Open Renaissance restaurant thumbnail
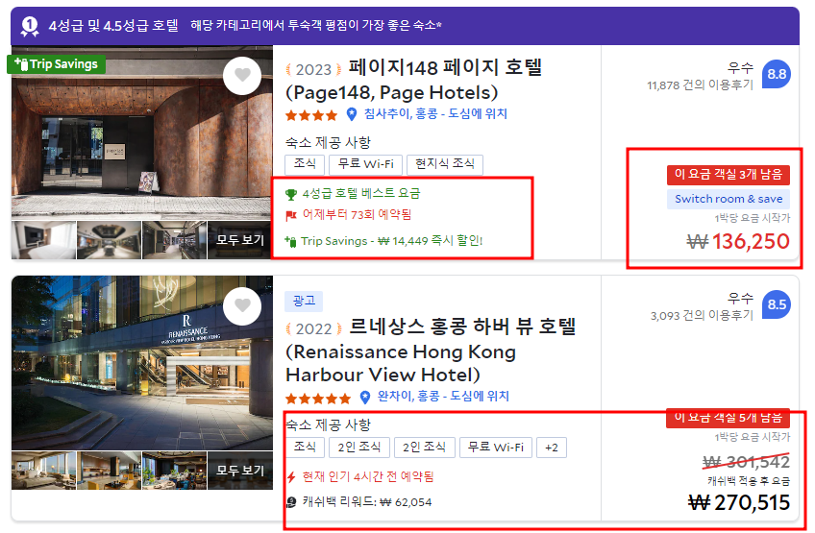Screen dimensions: 815x533 click(175, 471)
